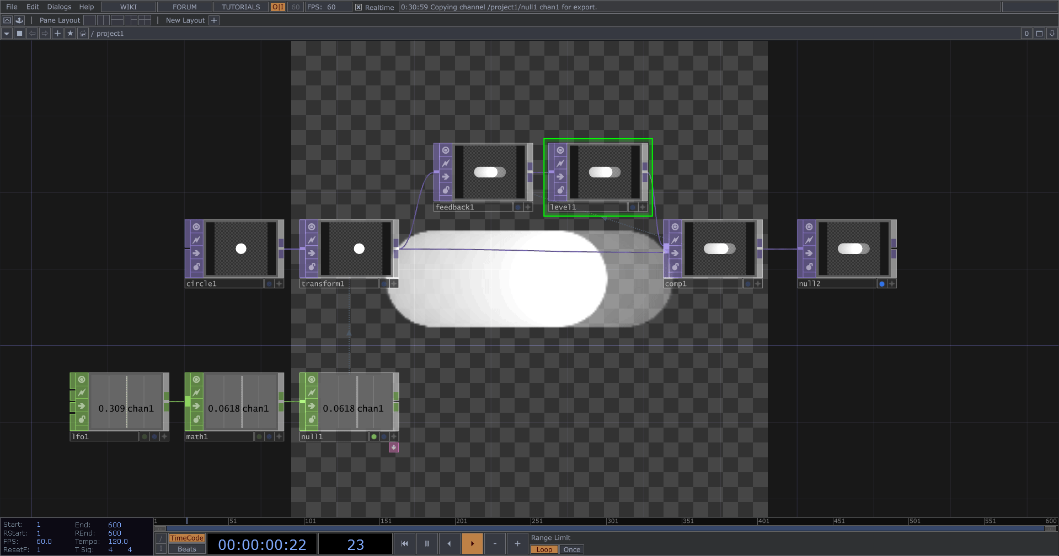Click the export arrow flag on transform1
The width and height of the screenshot is (1059, 556).
point(311,253)
